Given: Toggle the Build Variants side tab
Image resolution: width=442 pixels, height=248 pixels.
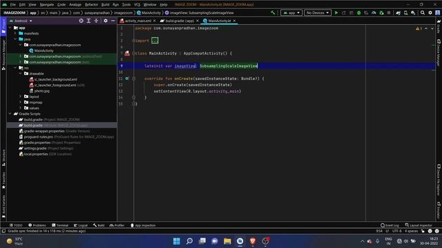Looking at the screenshot, I should click(x=3, y=207).
